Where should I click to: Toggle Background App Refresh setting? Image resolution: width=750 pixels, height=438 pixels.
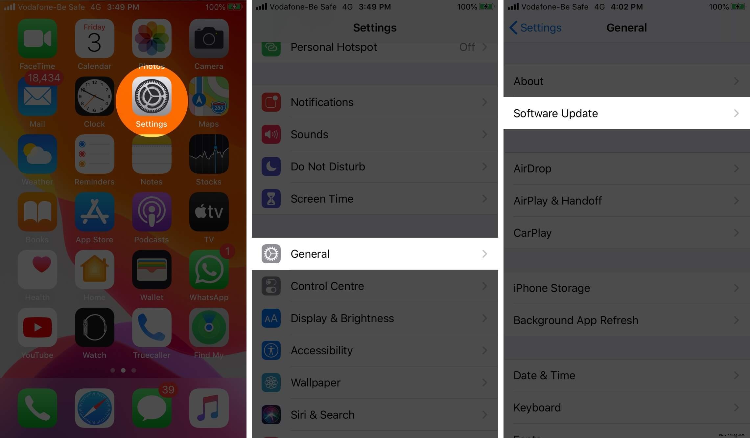tap(626, 320)
